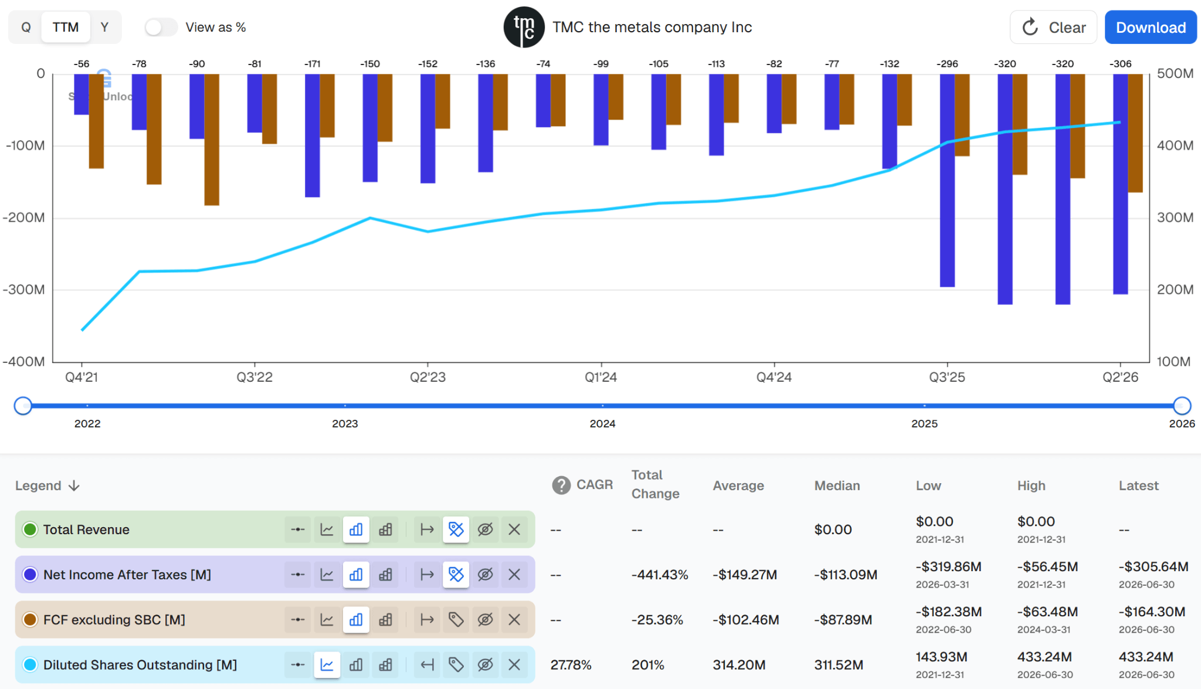Select line chart icon for FCF excluding SBC
Image resolution: width=1201 pixels, height=689 pixels.
click(x=327, y=620)
